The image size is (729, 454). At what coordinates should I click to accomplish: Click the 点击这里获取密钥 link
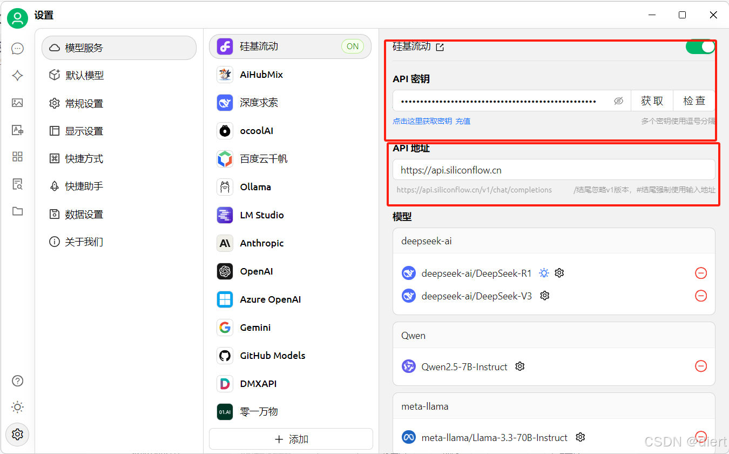[x=422, y=121]
